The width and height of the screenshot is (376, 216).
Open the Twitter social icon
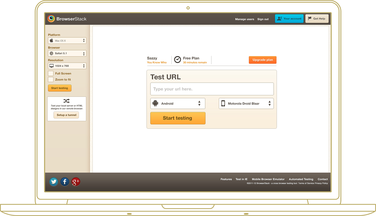pos(54,182)
